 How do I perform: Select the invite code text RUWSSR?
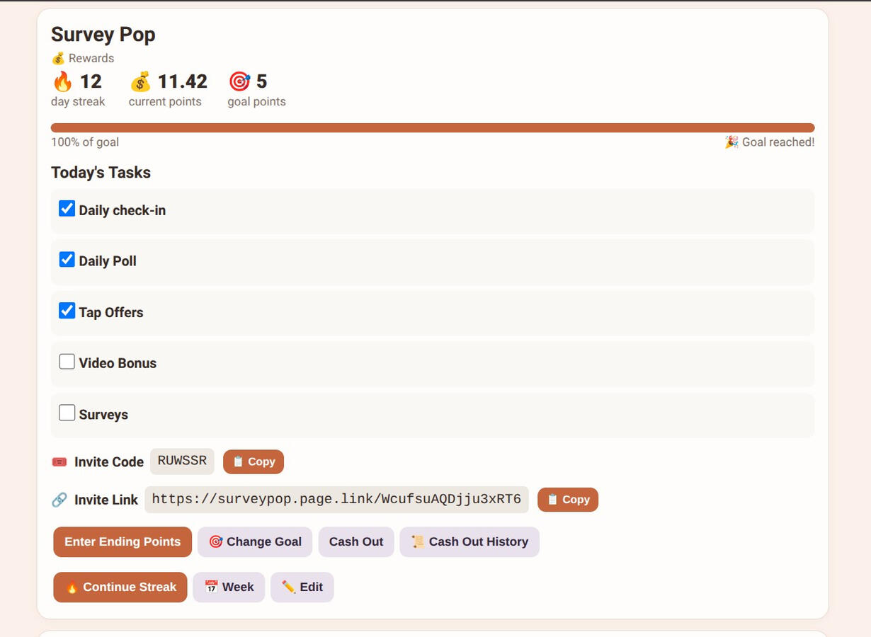[x=182, y=461]
